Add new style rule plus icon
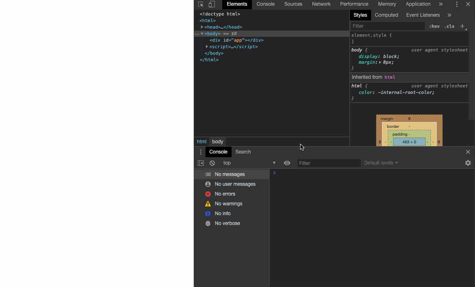The width and height of the screenshot is (475, 287). 462,26
